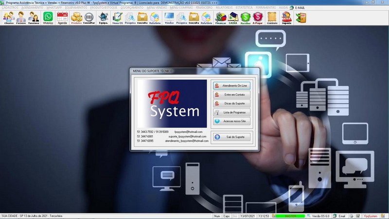The height and width of the screenshot is (219, 389).
Task: Click the Consultar barcode icon
Action: click(89, 18)
